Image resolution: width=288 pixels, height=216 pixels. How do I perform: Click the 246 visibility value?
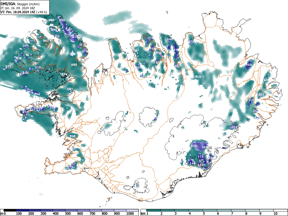click(x=26, y=73)
